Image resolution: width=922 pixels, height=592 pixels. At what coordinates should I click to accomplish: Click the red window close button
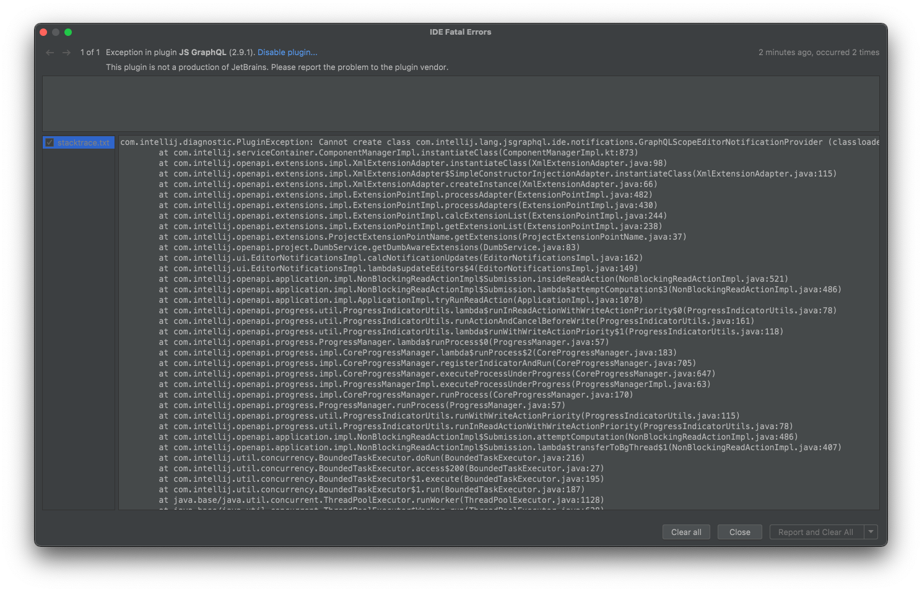tap(43, 32)
